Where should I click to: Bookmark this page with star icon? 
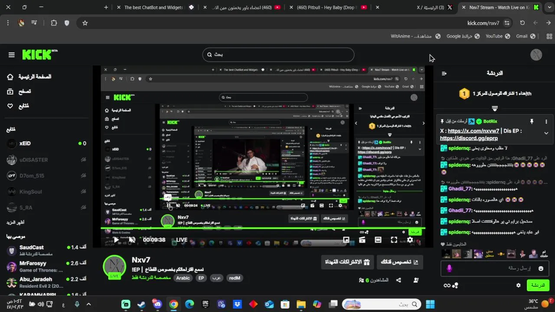[x=85, y=23]
